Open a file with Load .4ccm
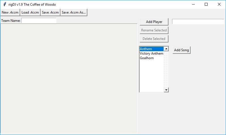Viewport: 226px width, 135px height. point(30,12)
